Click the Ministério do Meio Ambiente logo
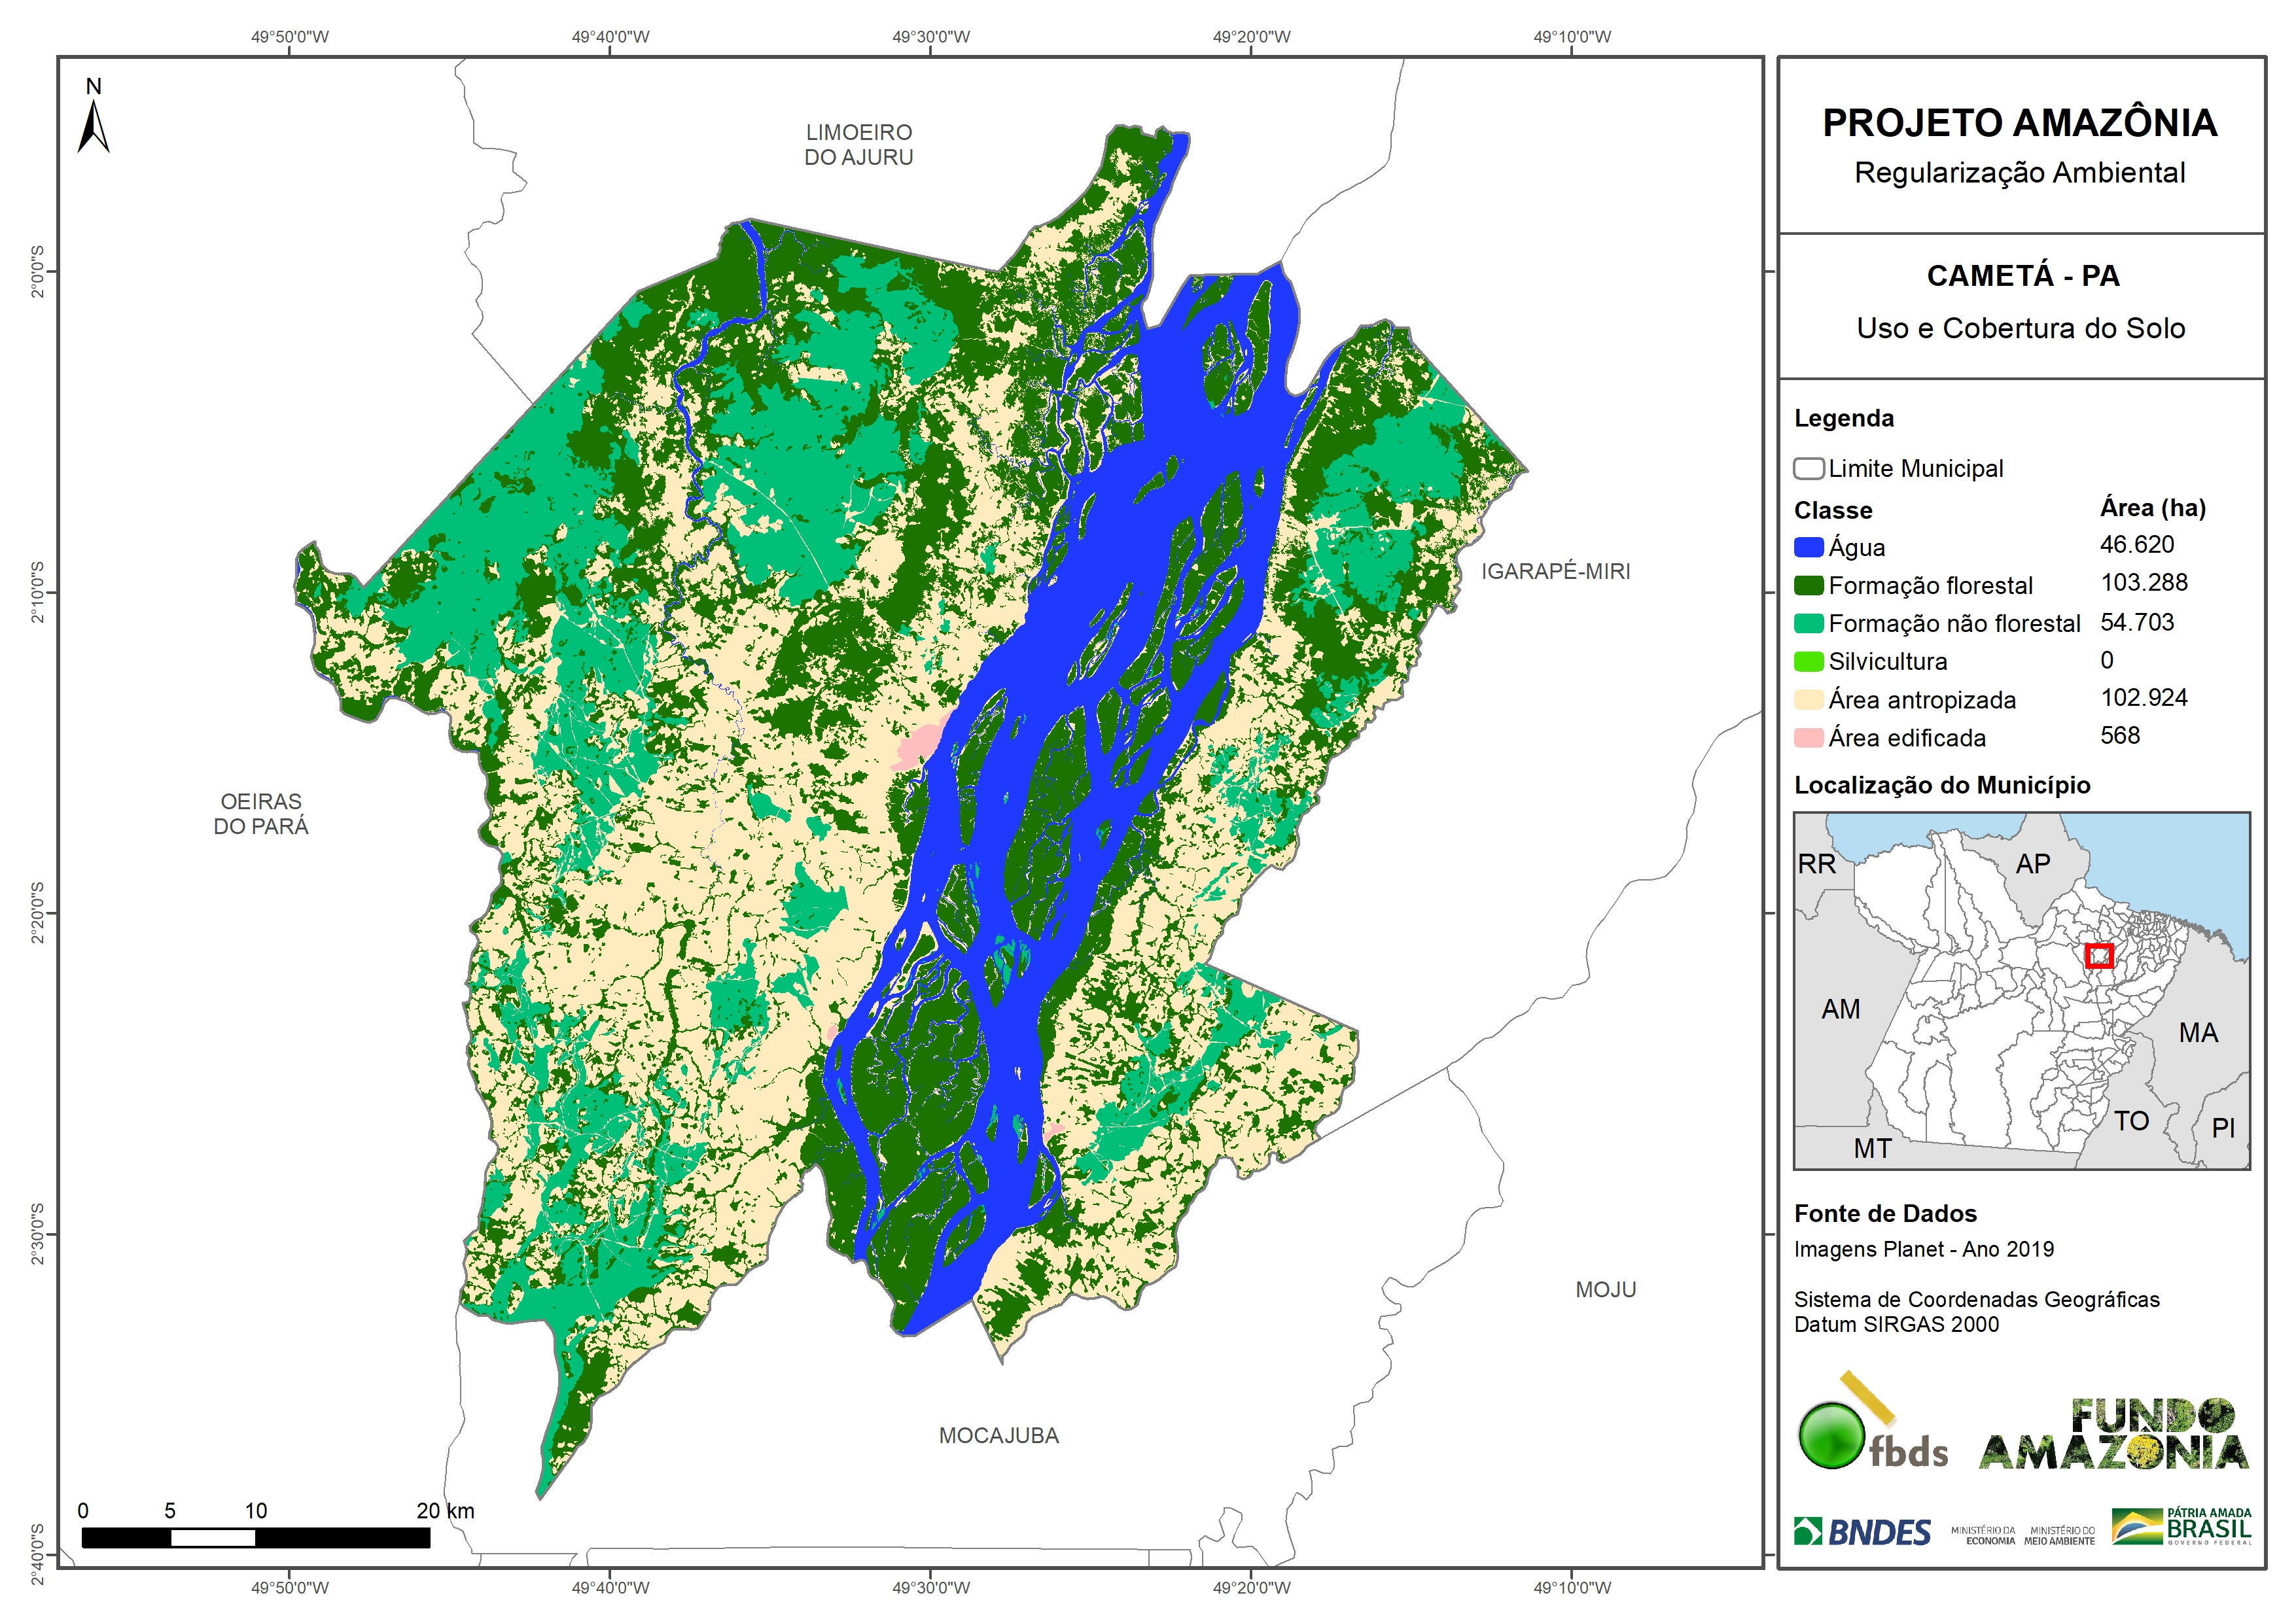 tap(2059, 1536)
